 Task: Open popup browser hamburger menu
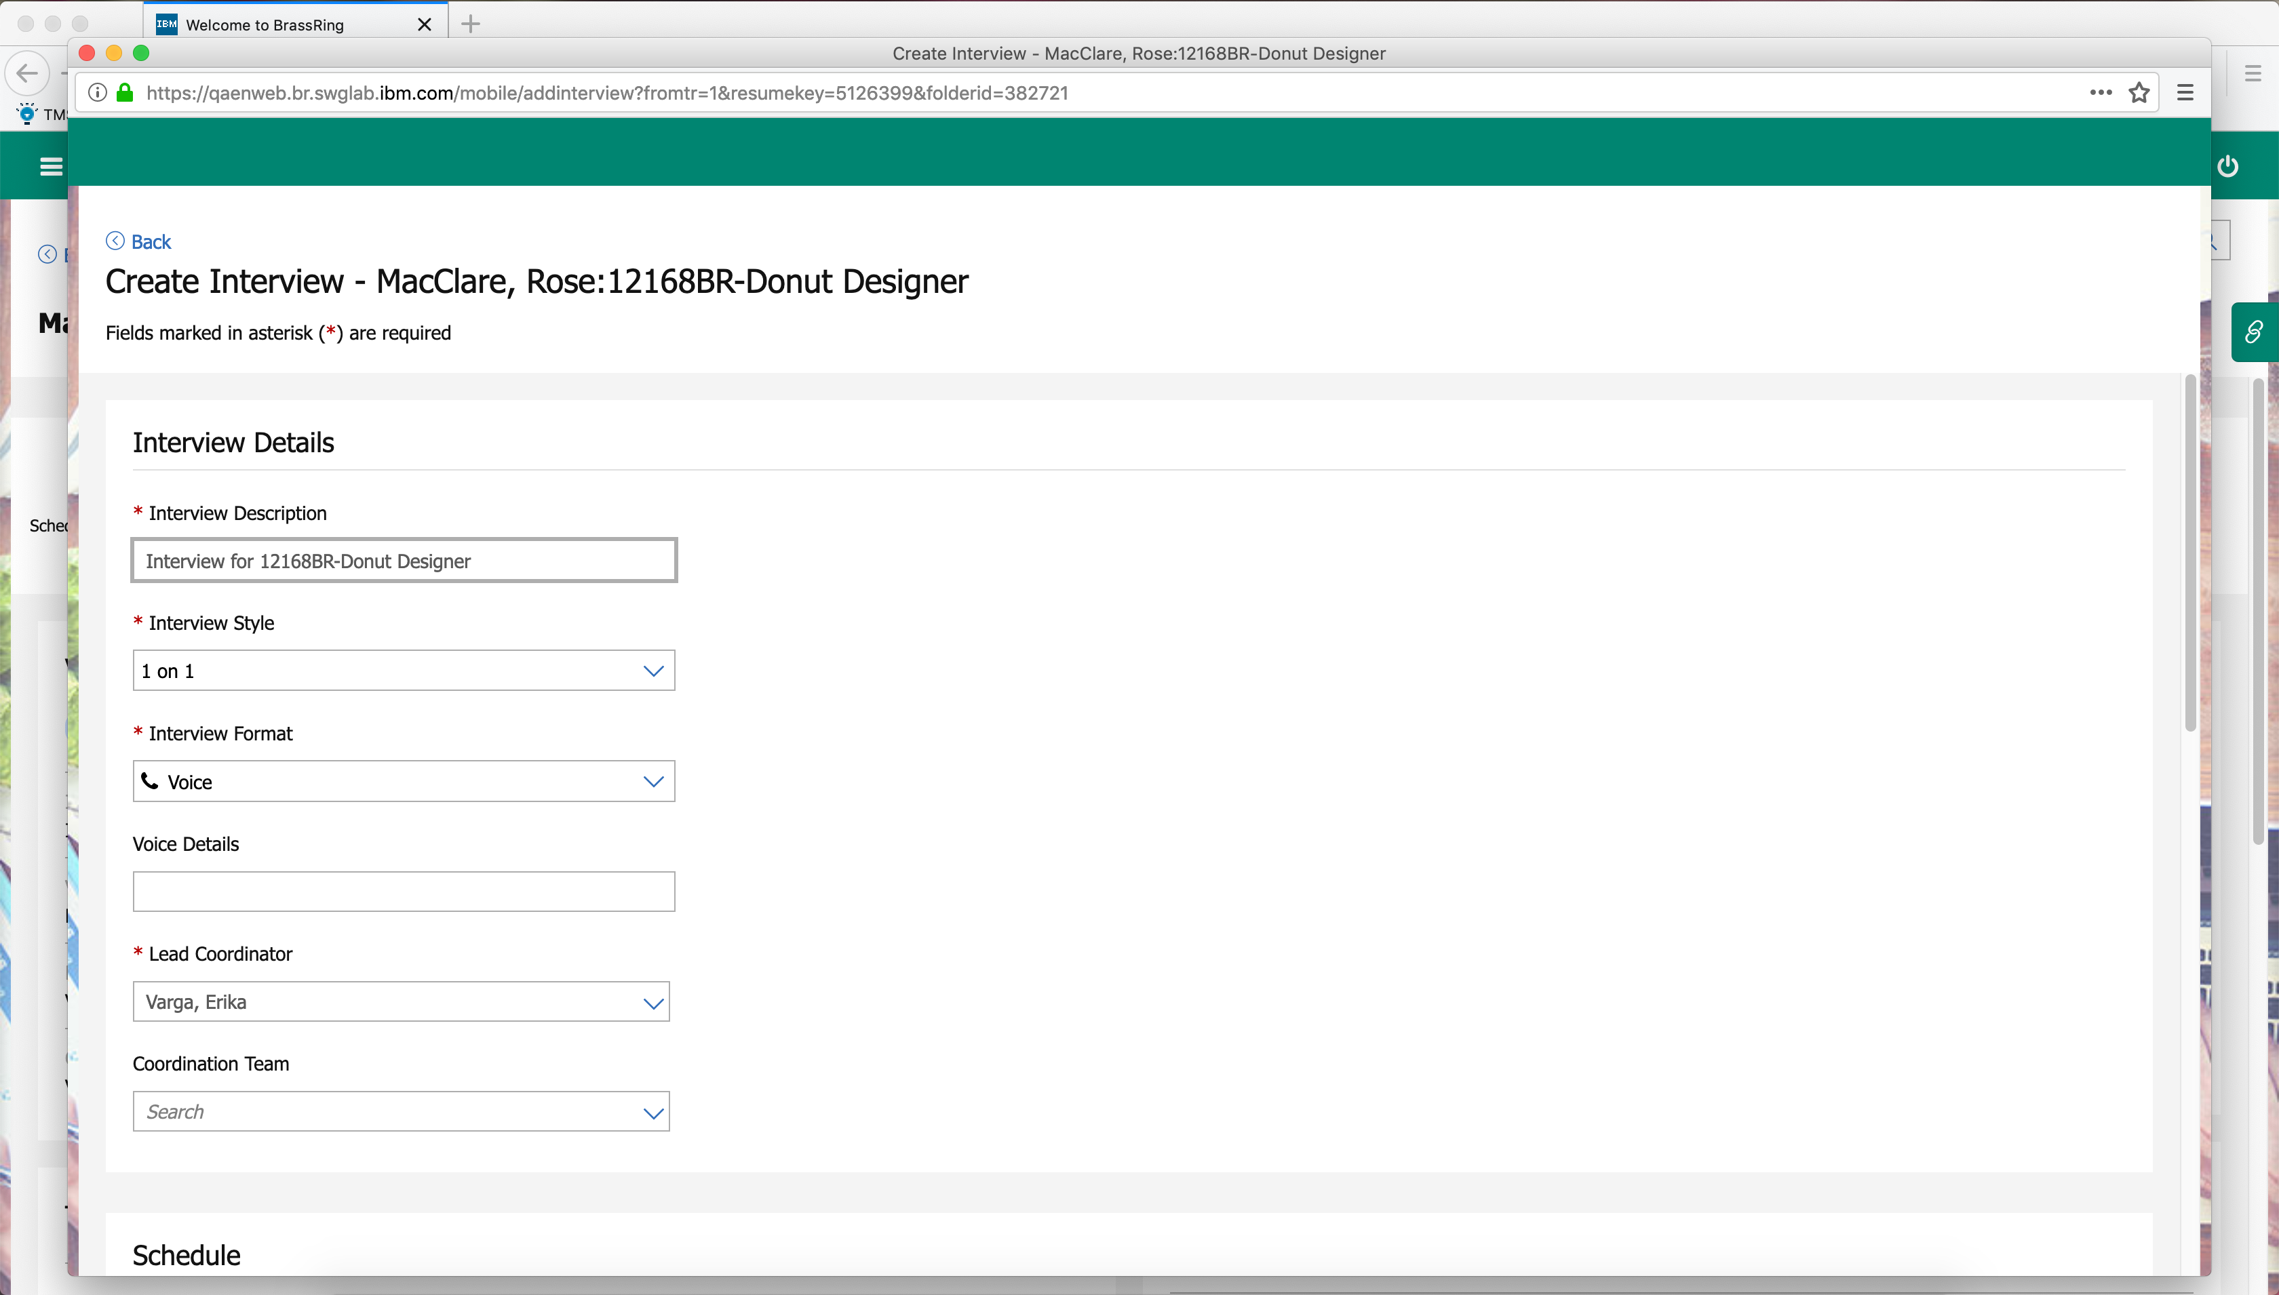2185,92
